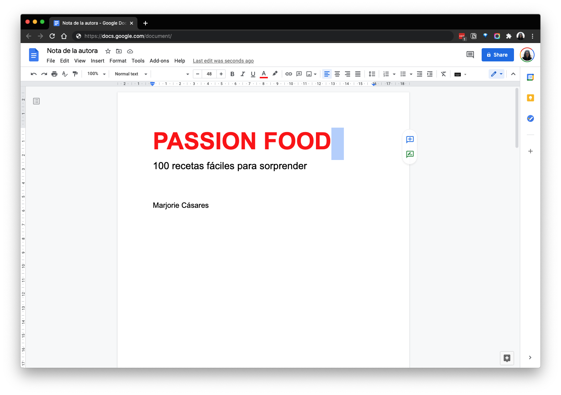
Task: Insert a link with the chain icon
Action: click(289, 74)
